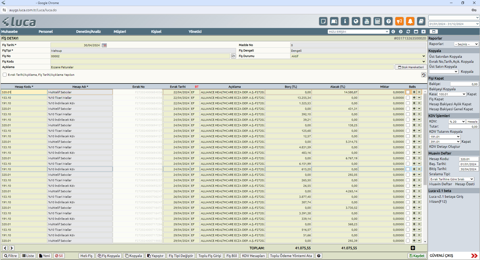Click previous page arrow at bottom left
Image resolution: width=480 pixels, height=260 pixels.
5,248
